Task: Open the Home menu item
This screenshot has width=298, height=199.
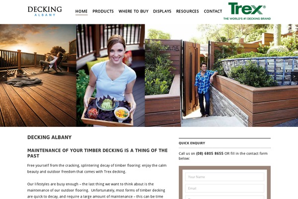Action: [x=81, y=11]
